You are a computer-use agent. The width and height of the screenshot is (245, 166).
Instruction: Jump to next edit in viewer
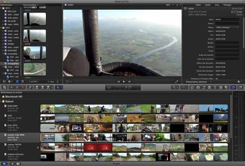(x=129, y=81)
